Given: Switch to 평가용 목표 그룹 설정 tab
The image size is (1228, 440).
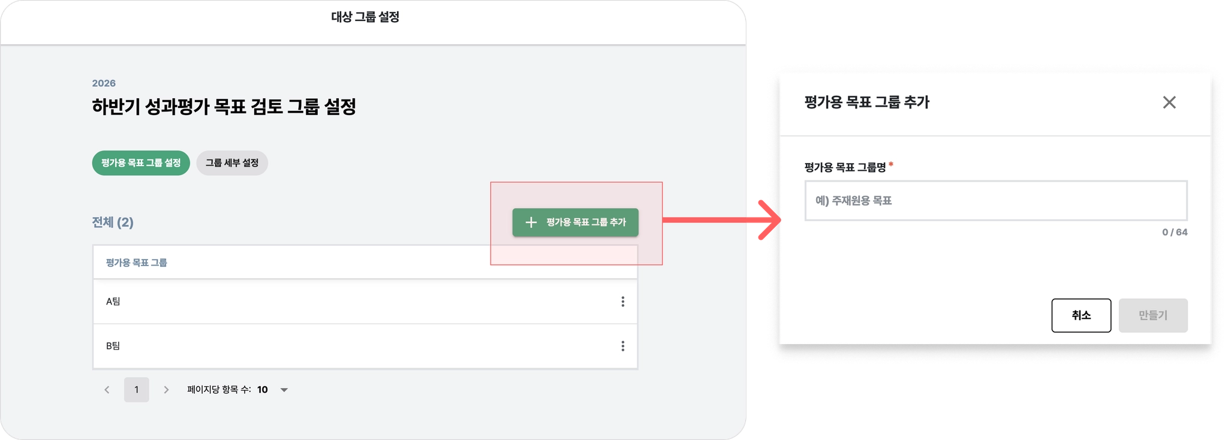Looking at the screenshot, I should tap(141, 163).
